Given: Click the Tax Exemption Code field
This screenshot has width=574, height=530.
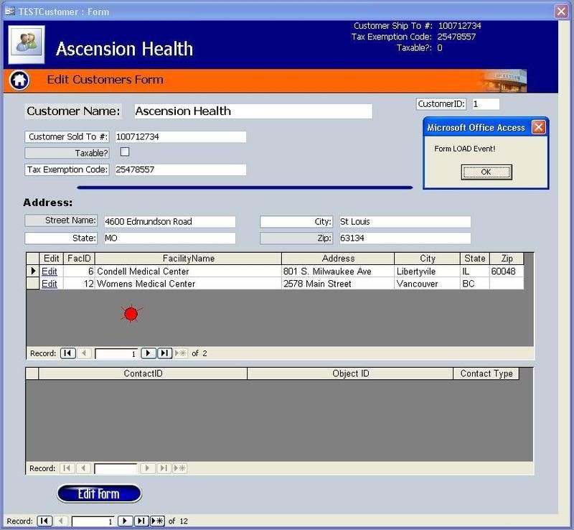Looking at the screenshot, I should coord(181,169).
